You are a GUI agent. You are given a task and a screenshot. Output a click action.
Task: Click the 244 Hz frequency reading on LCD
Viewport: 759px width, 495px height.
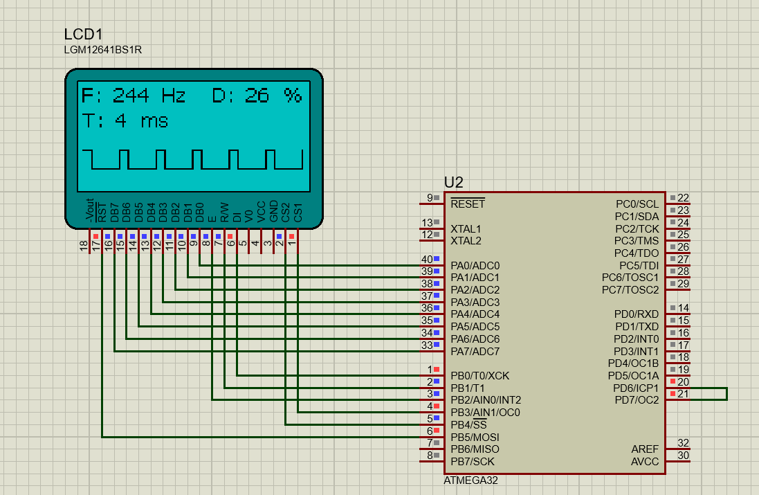tap(149, 96)
